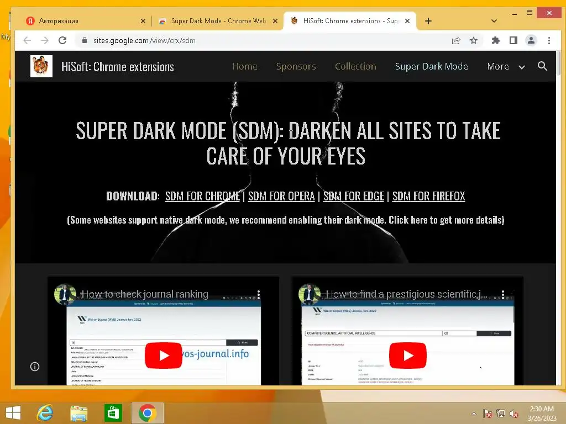The height and width of the screenshot is (424, 566).
Task: Reload the current page
Action: point(62,40)
